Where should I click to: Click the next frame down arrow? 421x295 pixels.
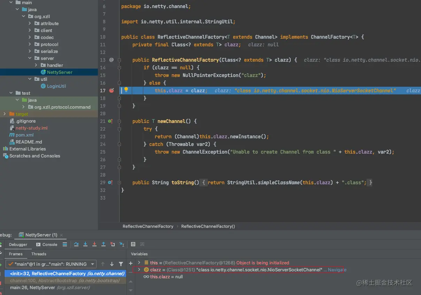click(112, 264)
